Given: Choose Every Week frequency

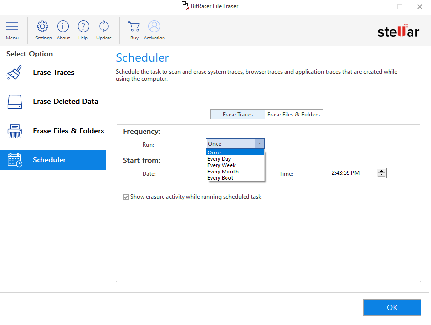Looking at the screenshot, I should click(x=235, y=165).
